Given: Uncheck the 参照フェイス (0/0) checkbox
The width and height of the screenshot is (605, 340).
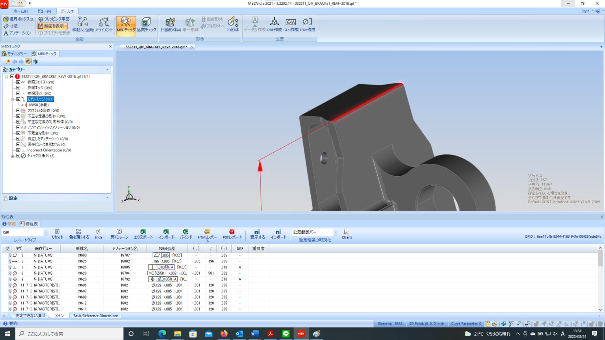Looking at the screenshot, I should [x=18, y=82].
